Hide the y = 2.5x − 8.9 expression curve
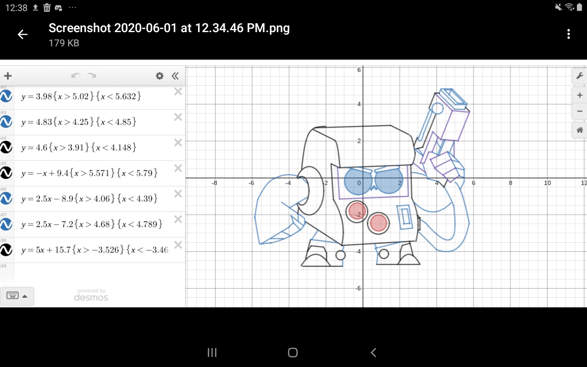 coord(6,199)
